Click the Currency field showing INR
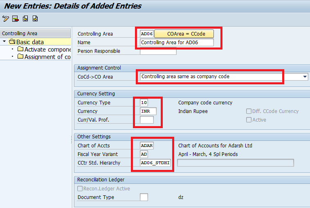The height and width of the screenshot is (208, 310). click(148, 111)
